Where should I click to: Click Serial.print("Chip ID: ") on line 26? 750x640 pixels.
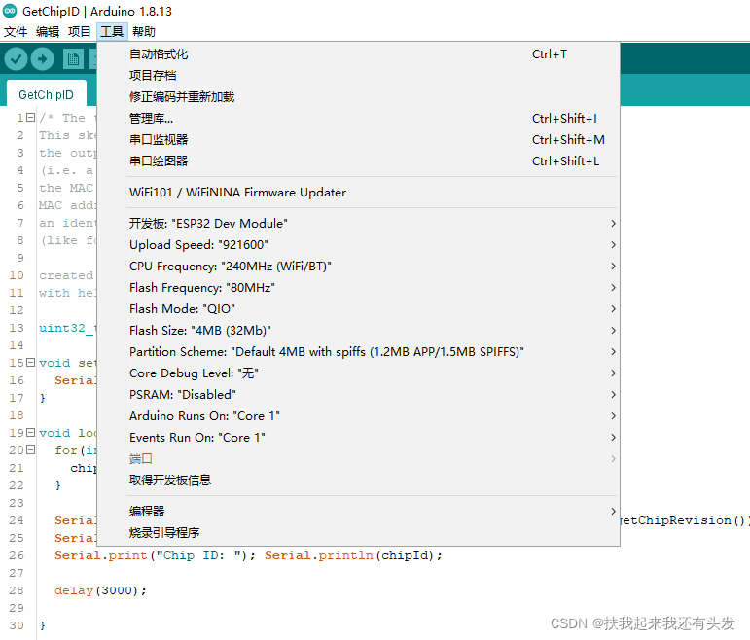coord(155,555)
